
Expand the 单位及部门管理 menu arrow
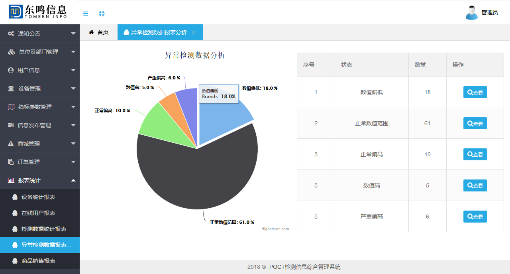click(73, 52)
